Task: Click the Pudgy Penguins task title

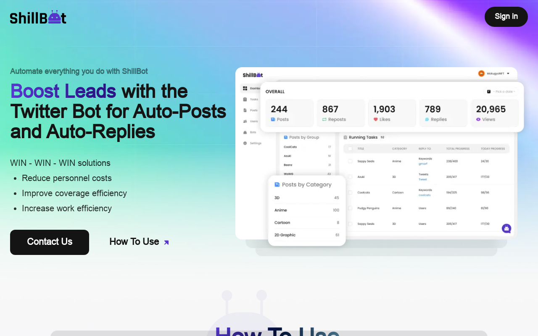Action: [x=369, y=208]
